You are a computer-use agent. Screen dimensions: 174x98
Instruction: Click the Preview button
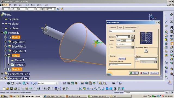154,73
